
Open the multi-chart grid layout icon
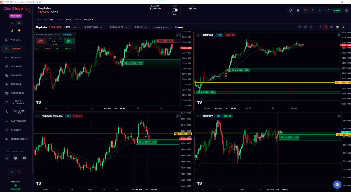pos(332,27)
